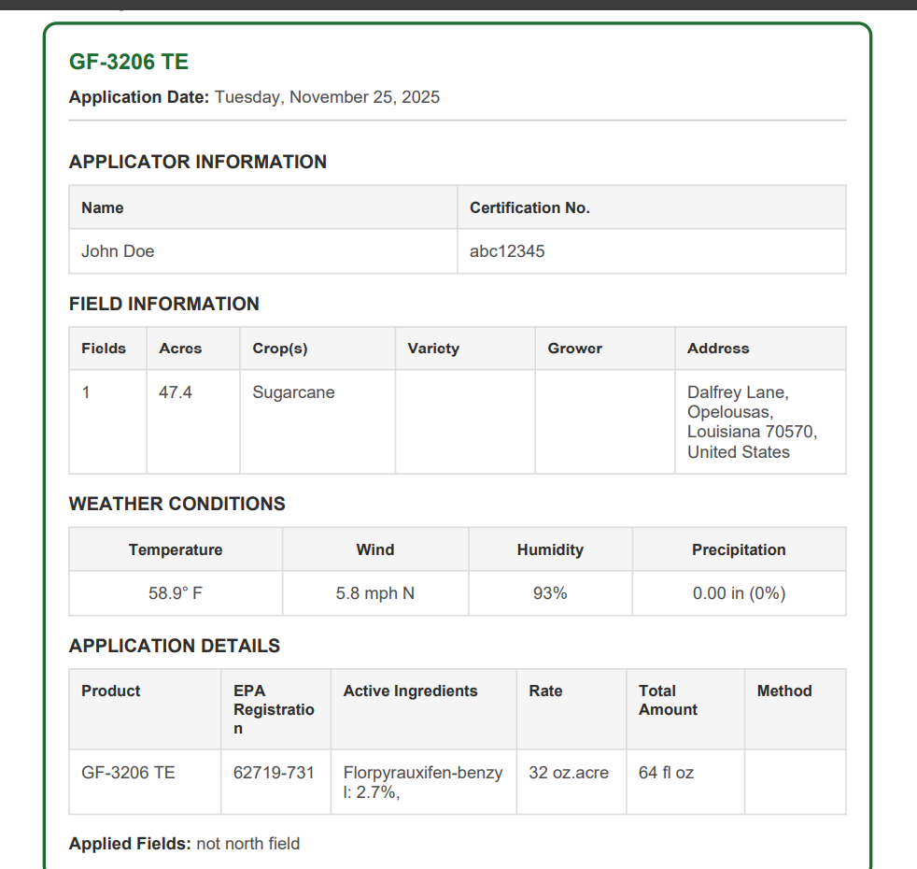Click the Applied Fields note text
This screenshot has height=869, width=917.
pos(184,844)
